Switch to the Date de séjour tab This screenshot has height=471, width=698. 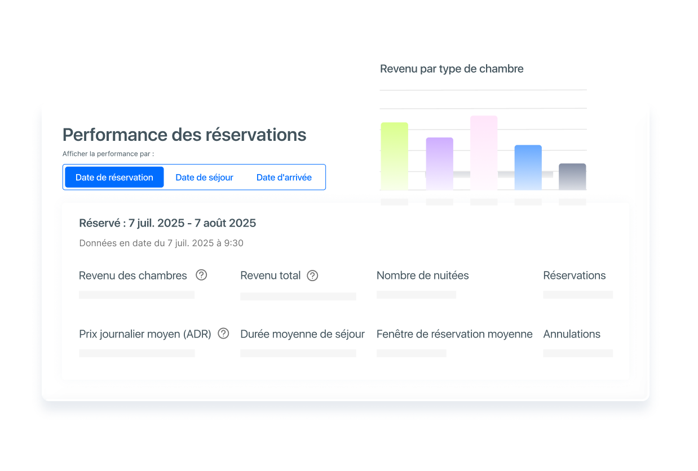tap(204, 177)
